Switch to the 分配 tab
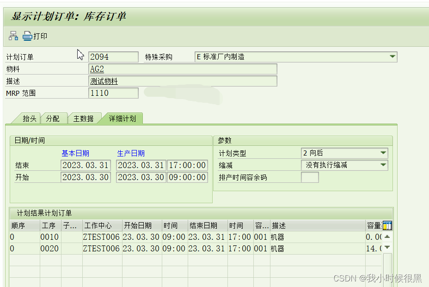 54,118
